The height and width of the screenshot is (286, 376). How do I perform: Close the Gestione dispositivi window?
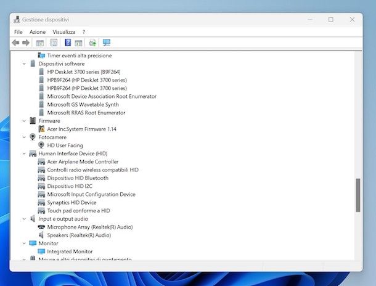[x=352, y=20]
